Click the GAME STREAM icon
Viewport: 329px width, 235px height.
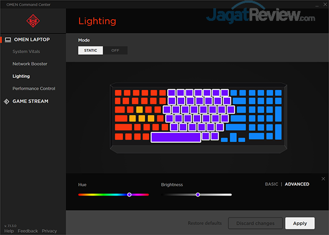coord(7,101)
